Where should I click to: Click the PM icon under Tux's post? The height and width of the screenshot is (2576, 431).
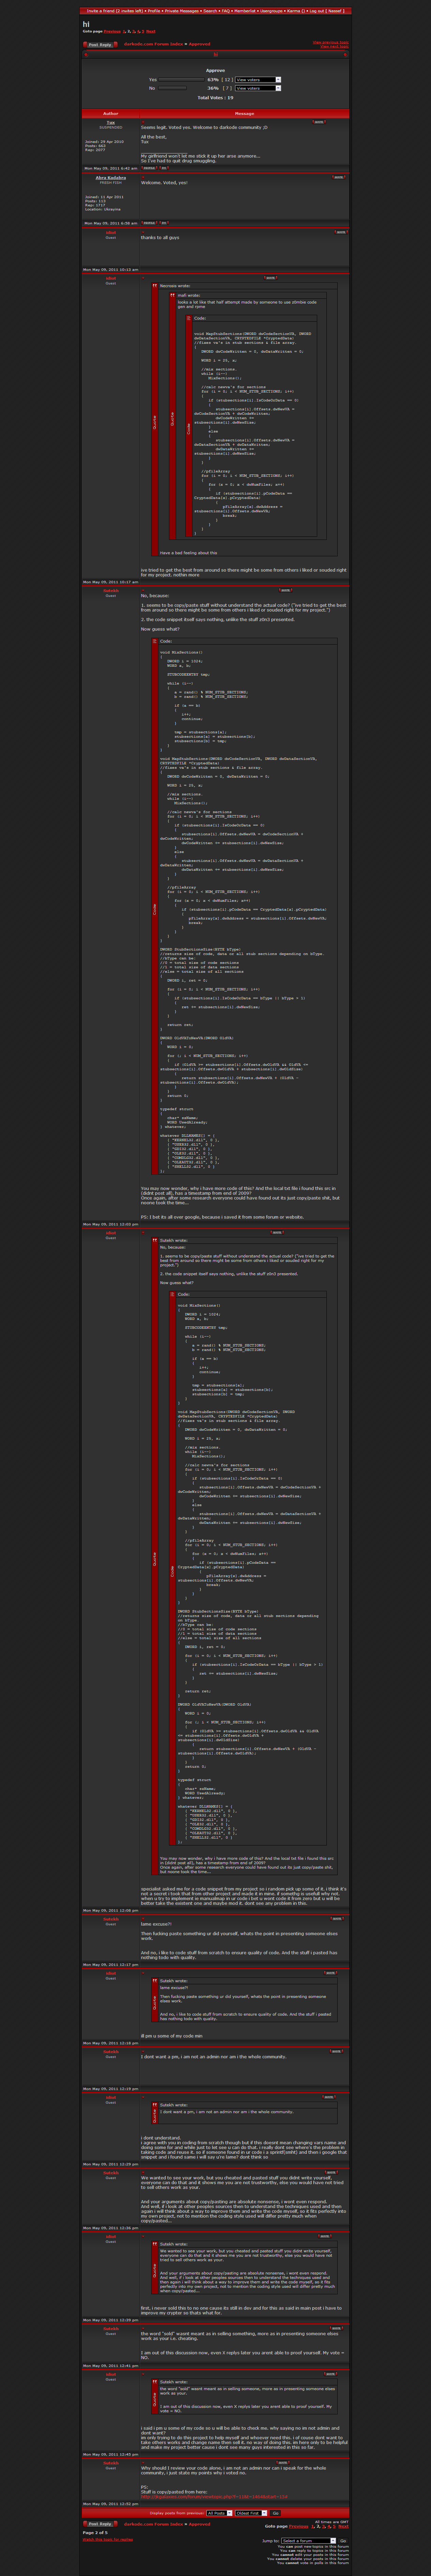point(164,168)
